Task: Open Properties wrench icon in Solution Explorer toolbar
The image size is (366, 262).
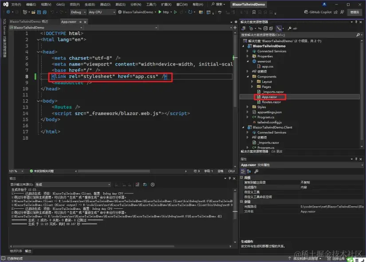Action: tap(289, 28)
